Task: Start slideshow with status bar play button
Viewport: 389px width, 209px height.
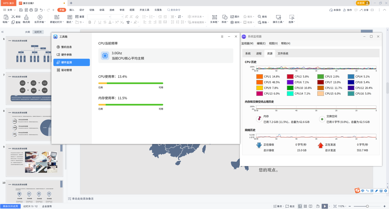Action: (325, 206)
